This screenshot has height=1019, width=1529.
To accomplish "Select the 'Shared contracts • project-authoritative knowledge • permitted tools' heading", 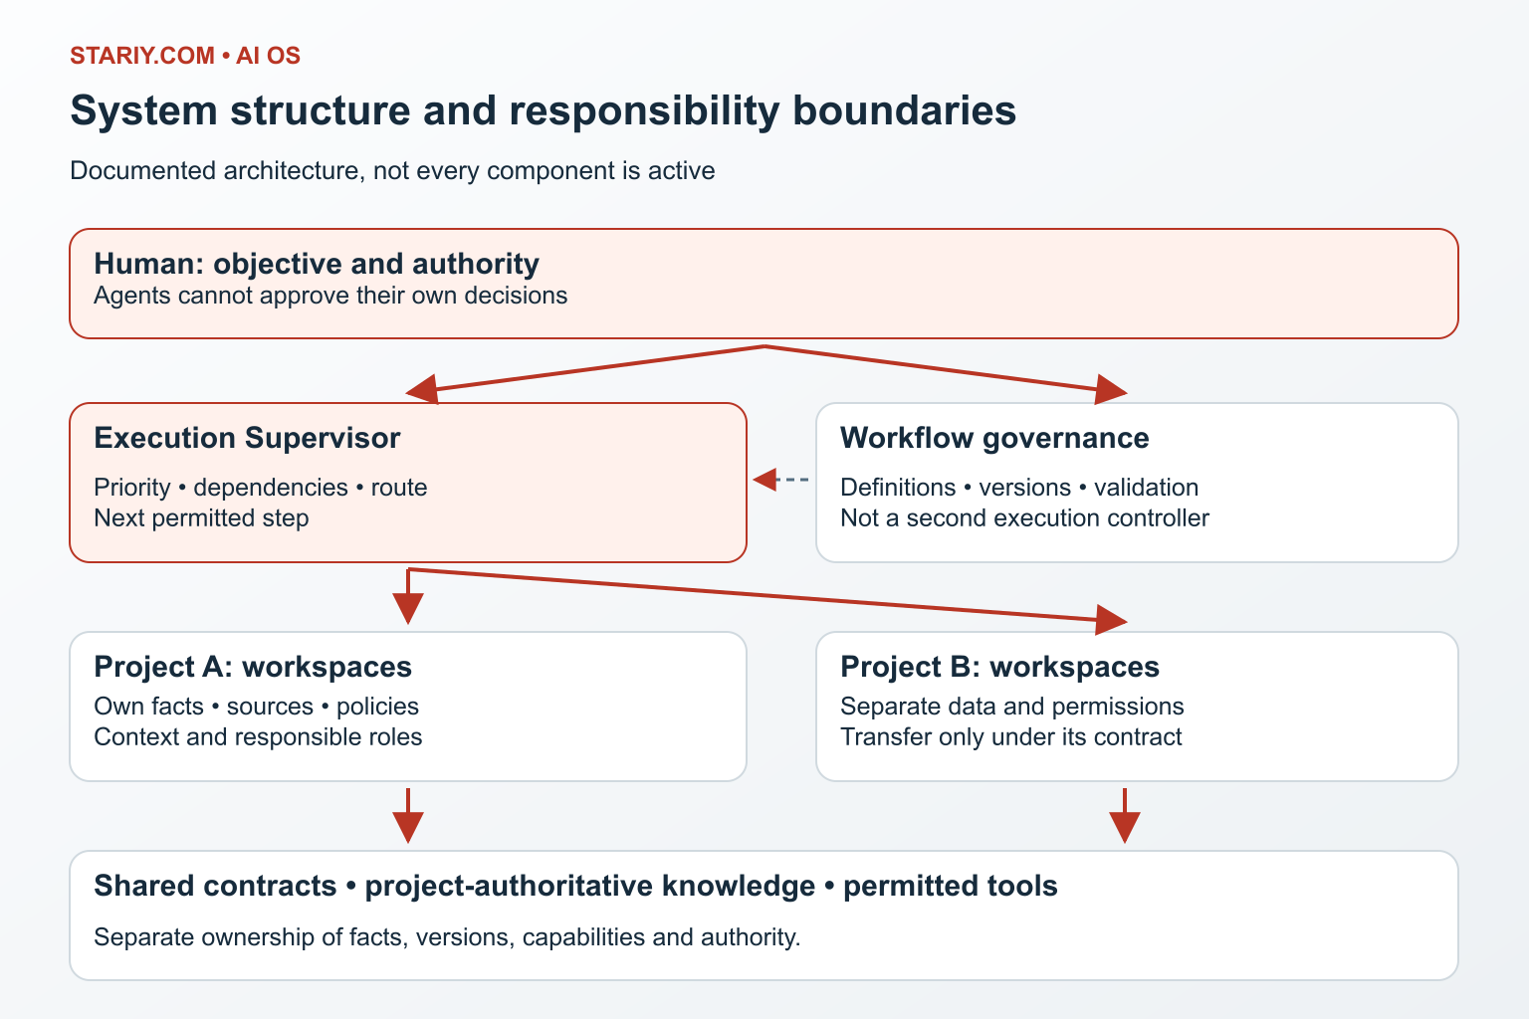I will [575, 887].
